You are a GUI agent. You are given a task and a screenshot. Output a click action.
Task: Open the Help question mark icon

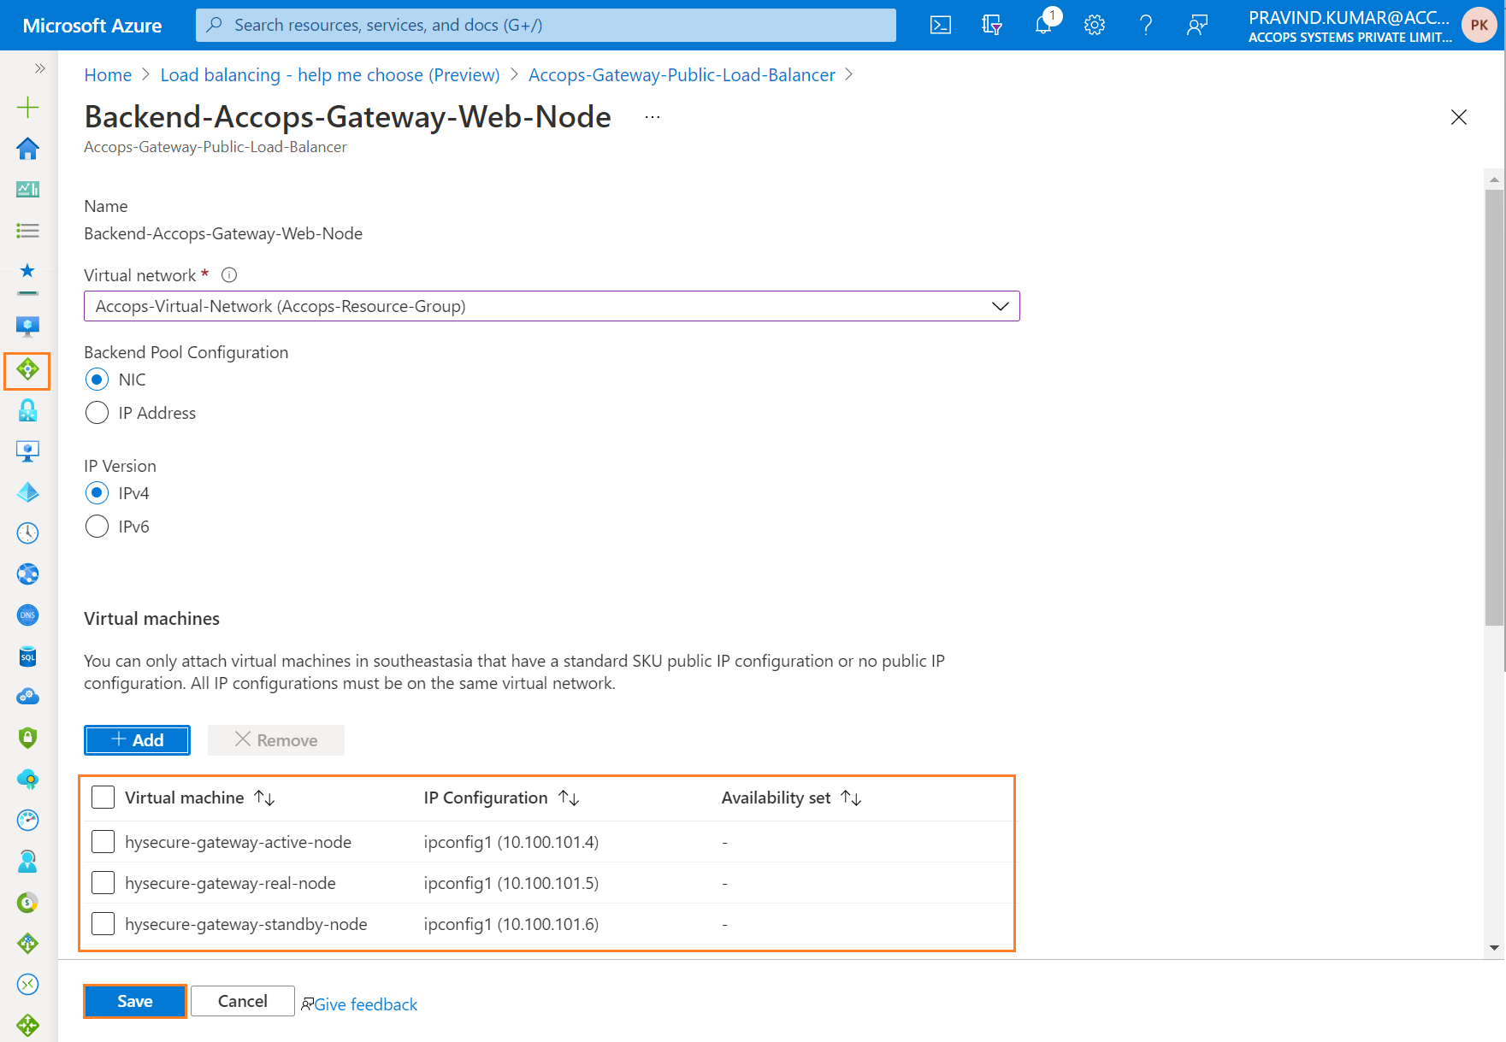1146,25
